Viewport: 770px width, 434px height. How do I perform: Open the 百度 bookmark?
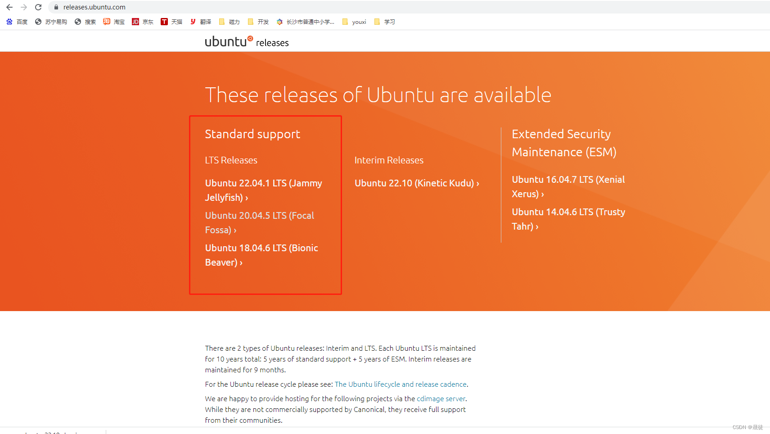pyautogui.click(x=17, y=22)
